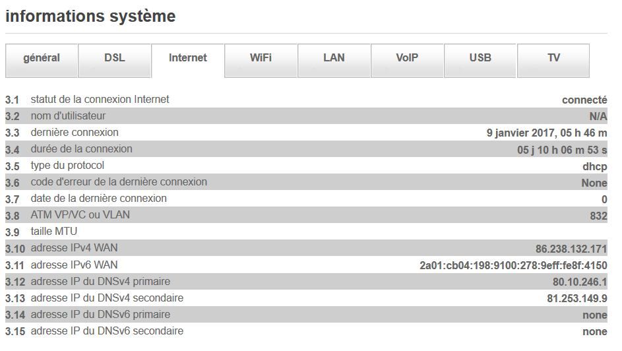The width and height of the screenshot is (622, 351).
Task: Click the dhcp protocol type value
Action: point(595,166)
